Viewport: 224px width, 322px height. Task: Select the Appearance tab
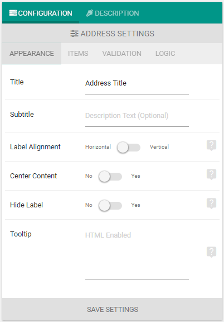pos(32,54)
